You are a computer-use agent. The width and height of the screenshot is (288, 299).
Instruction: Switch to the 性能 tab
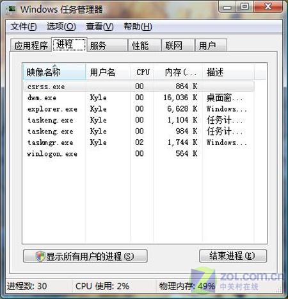(145, 46)
